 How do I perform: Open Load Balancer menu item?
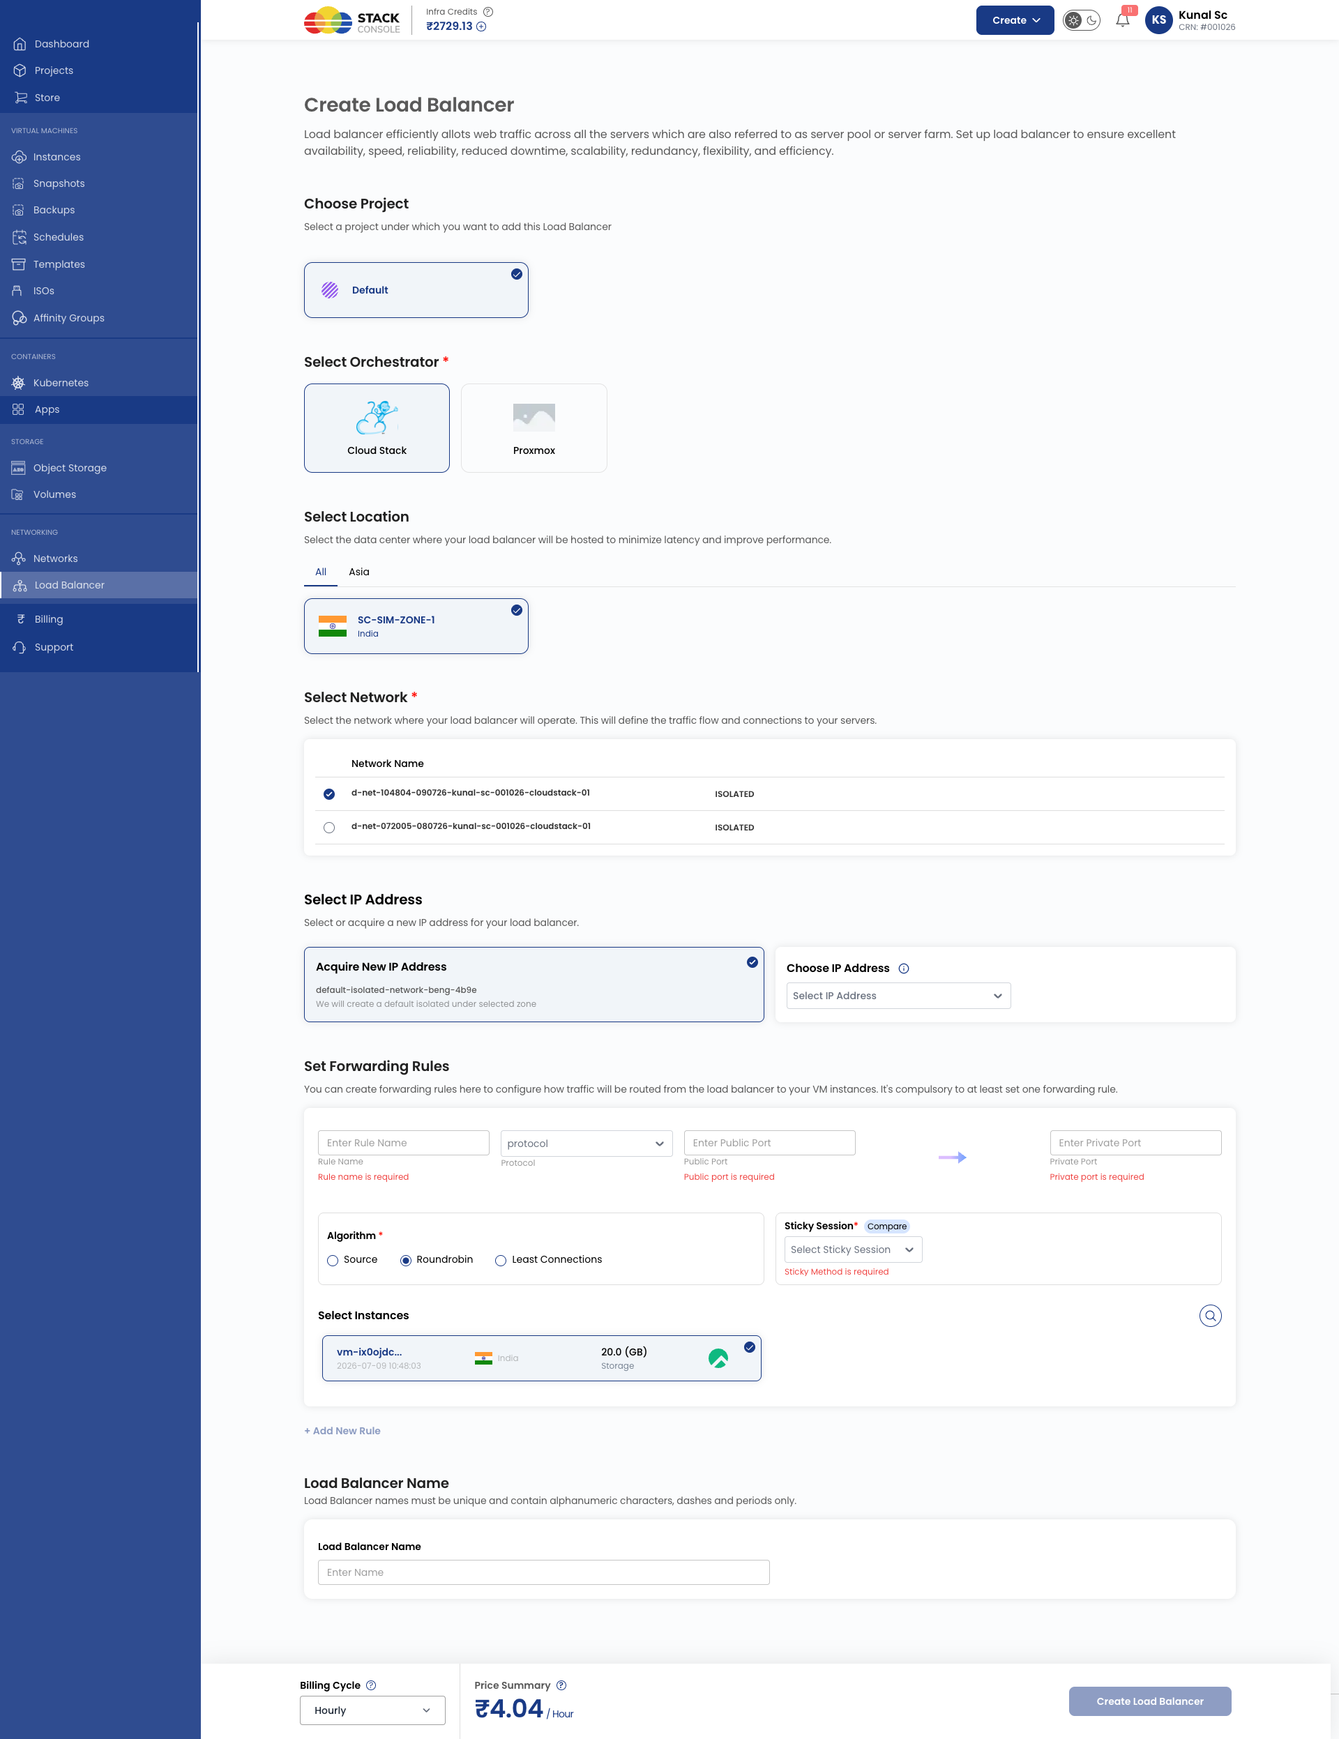[x=99, y=585]
